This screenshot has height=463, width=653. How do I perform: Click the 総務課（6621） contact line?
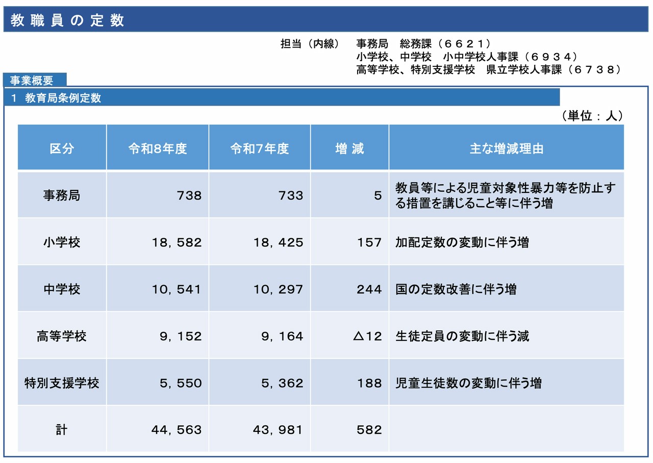[423, 44]
